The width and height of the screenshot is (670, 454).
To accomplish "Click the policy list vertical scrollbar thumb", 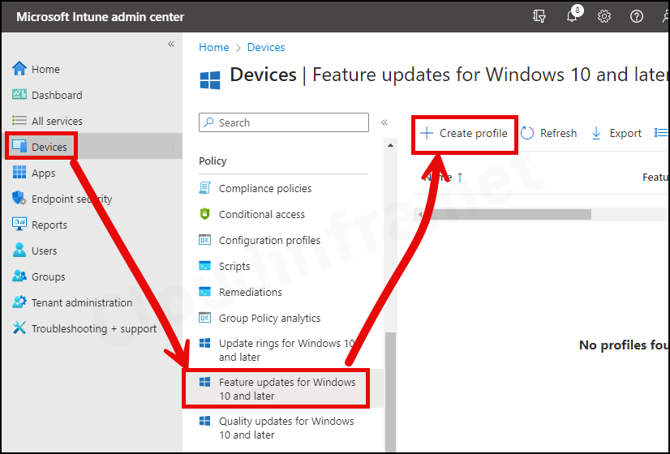I will 390,392.
